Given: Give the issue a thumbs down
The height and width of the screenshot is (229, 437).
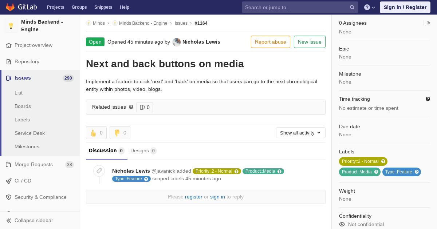Looking at the screenshot, I should point(120,133).
